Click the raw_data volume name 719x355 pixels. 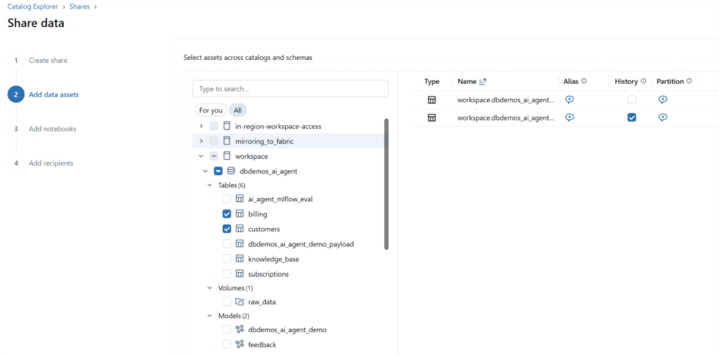pyautogui.click(x=262, y=302)
